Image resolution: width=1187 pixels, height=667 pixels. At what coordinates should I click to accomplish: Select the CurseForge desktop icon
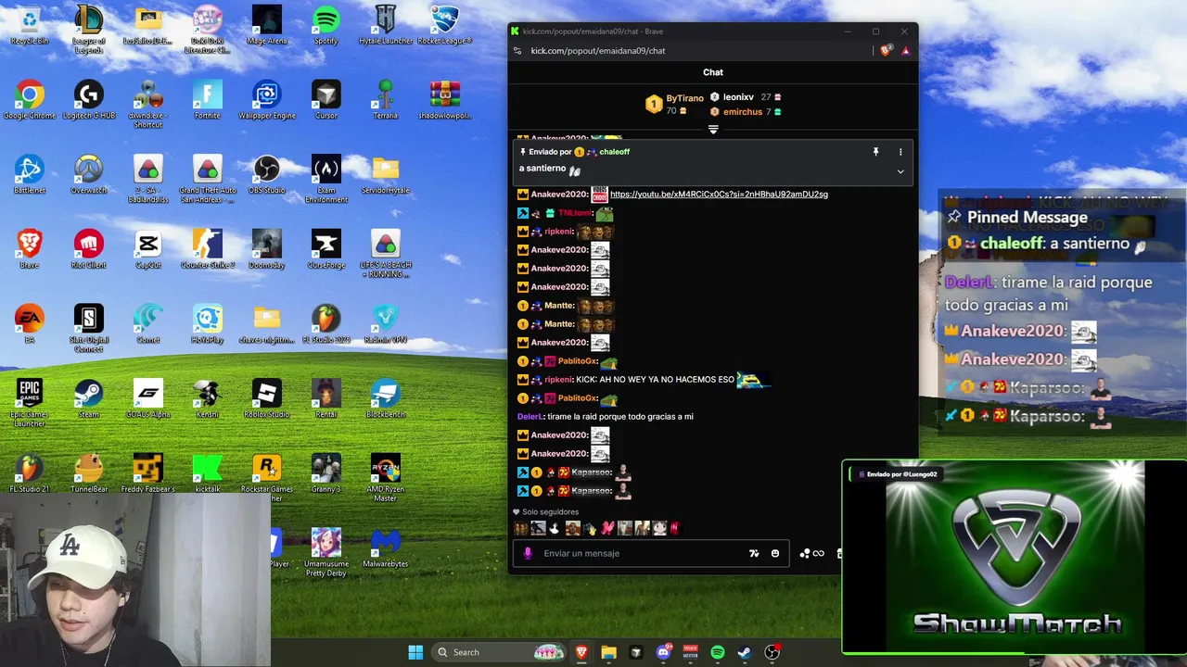[325, 249]
